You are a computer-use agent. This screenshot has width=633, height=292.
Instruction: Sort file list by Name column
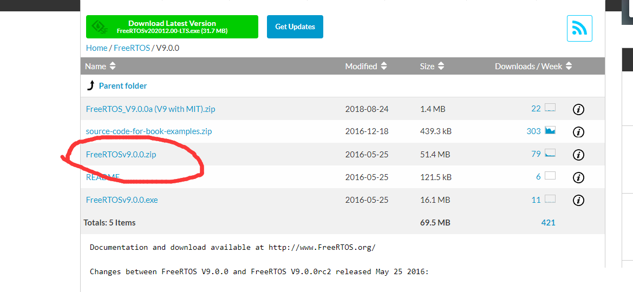(100, 66)
